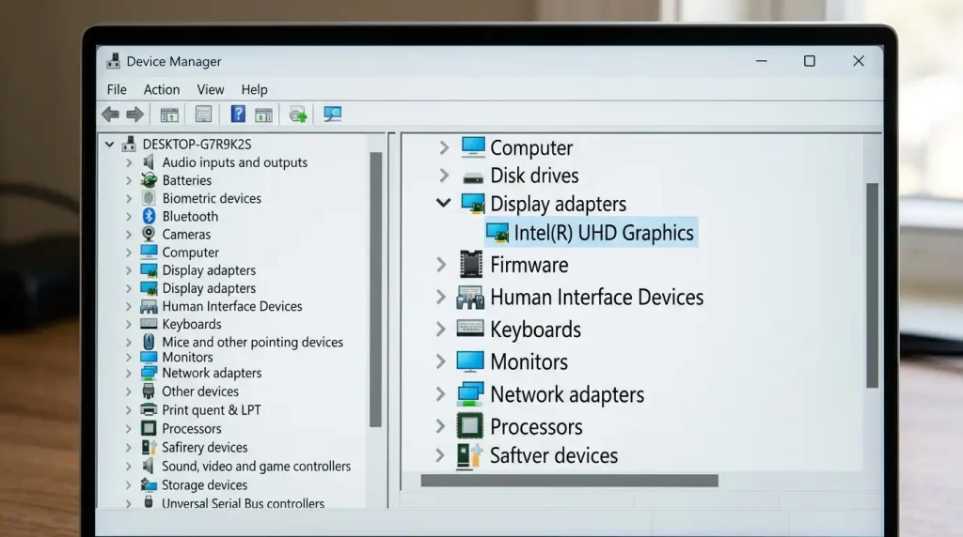
Task: Open the File menu
Action: [117, 89]
